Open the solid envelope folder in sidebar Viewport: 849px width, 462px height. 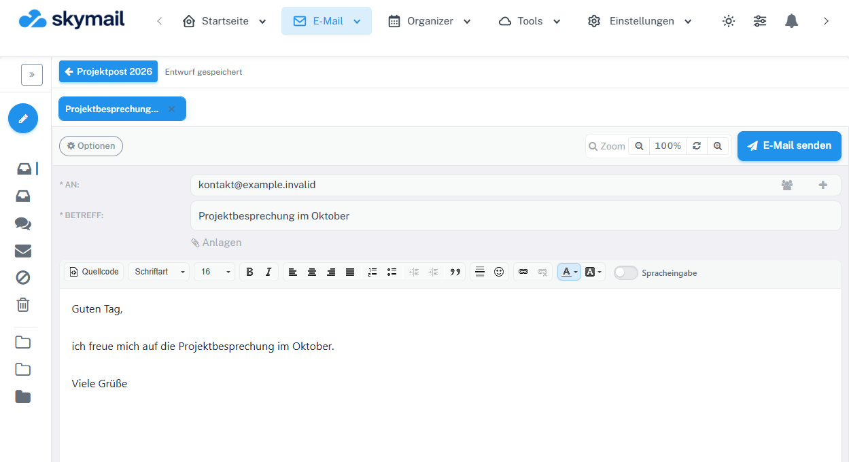(x=23, y=251)
